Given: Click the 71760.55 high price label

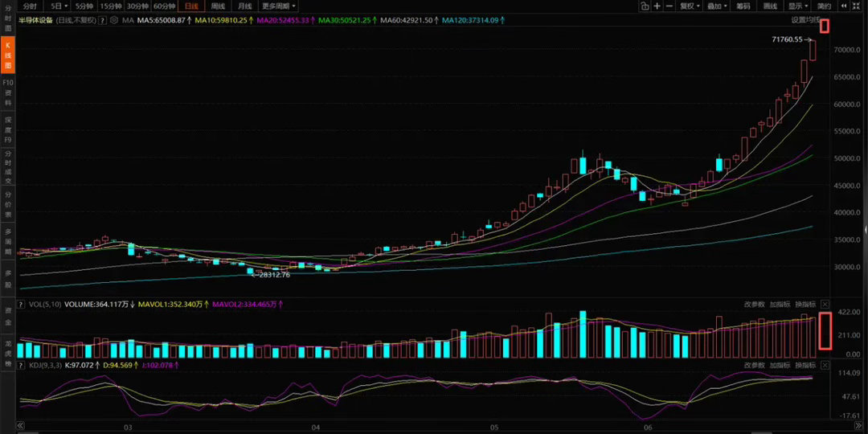Looking at the screenshot, I should (787, 39).
